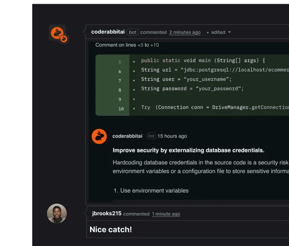Click the 'public static void main' code line
289x246 pixels.
(203, 61)
